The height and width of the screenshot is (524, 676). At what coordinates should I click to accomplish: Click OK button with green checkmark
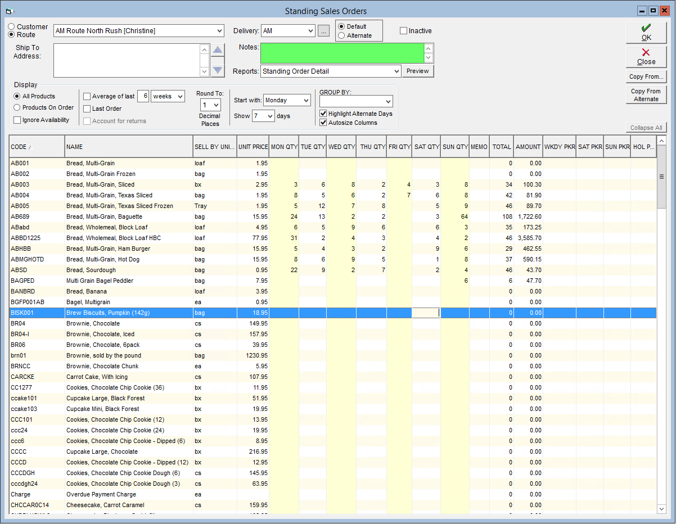click(646, 33)
